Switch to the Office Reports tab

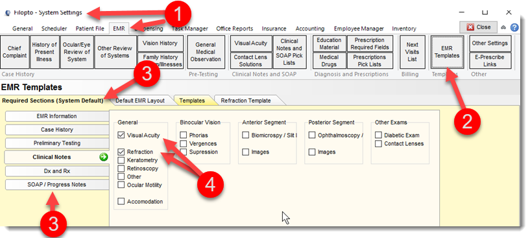coord(235,29)
